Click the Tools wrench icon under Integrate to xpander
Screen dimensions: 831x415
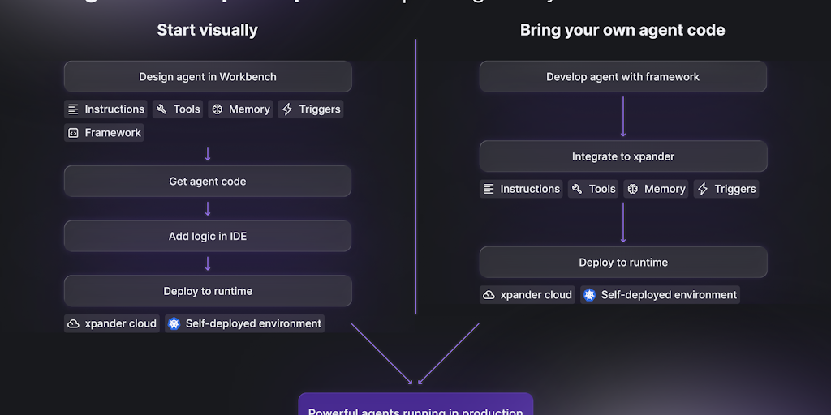pos(577,189)
